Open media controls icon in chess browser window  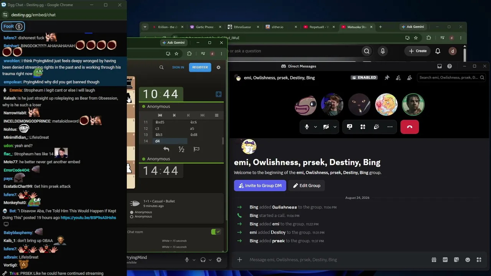click(x=203, y=54)
